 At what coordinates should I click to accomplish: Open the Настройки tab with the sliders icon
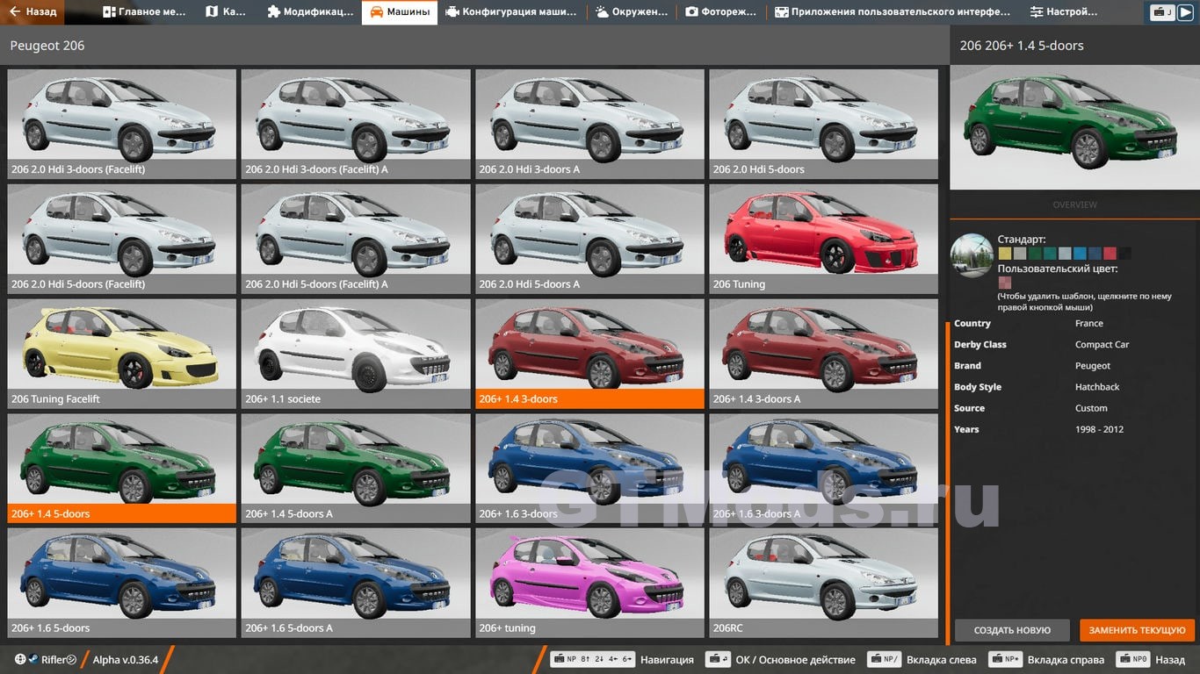coord(1064,12)
